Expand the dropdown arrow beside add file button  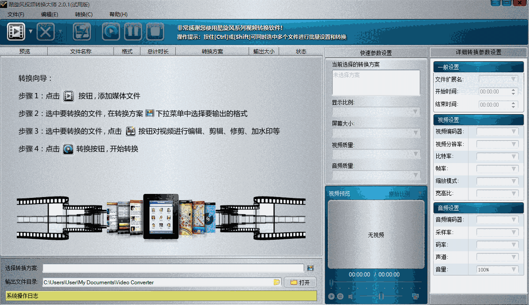30,31
